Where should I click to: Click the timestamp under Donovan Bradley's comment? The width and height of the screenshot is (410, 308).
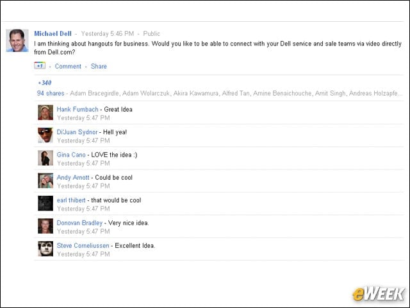click(83, 232)
